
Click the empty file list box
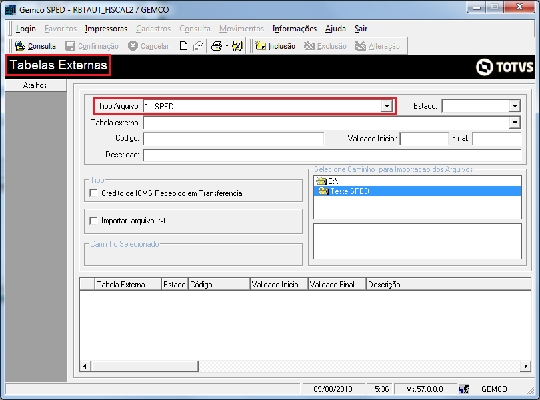coord(417,241)
